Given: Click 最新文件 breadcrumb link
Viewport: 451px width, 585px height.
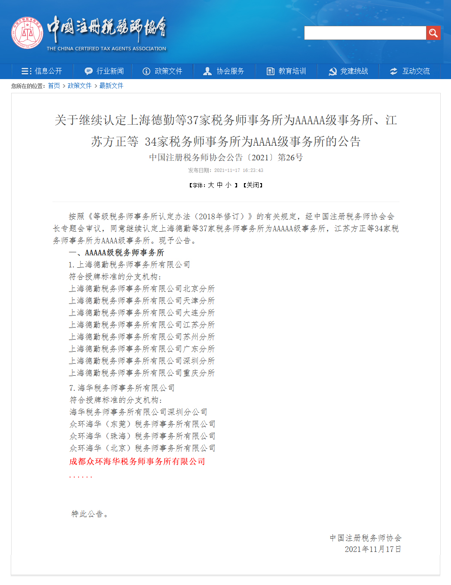Looking at the screenshot, I should click(x=111, y=86).
